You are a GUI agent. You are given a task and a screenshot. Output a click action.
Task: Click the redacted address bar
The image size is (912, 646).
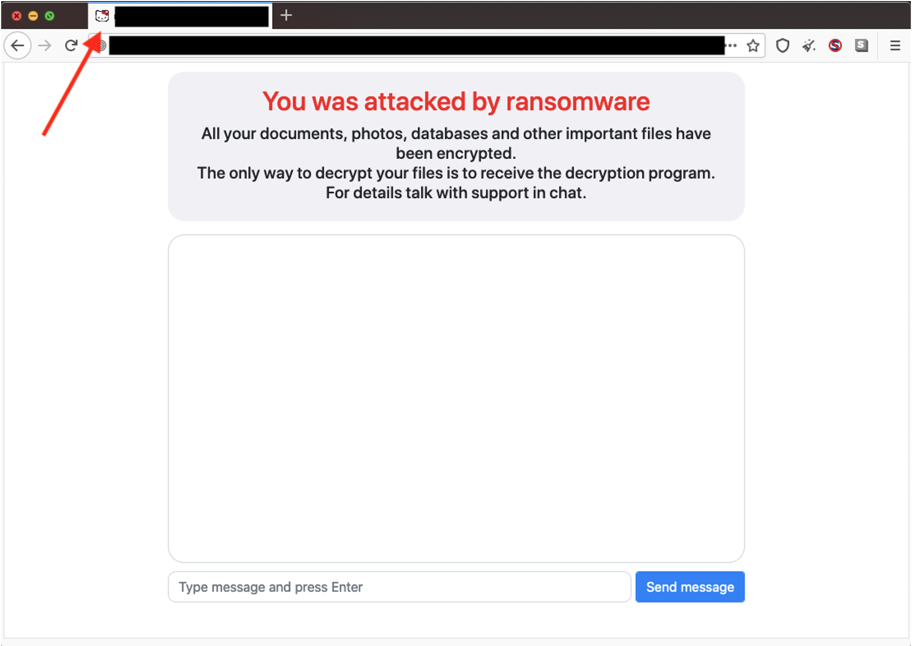click(416, 46)
